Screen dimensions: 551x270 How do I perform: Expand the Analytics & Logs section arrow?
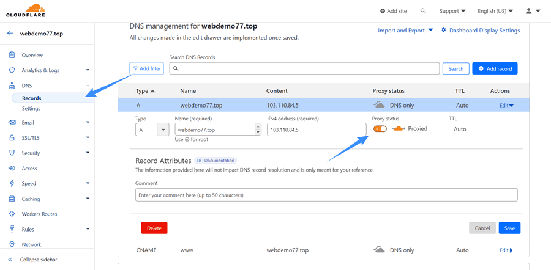(88, 70)
